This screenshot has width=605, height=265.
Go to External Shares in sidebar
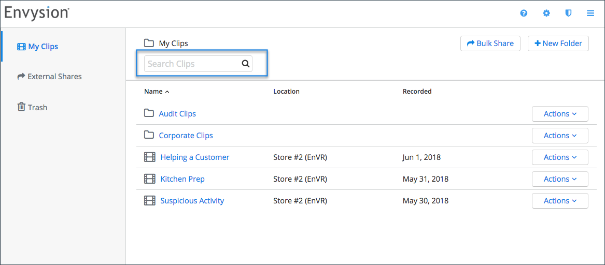point(49,77)
